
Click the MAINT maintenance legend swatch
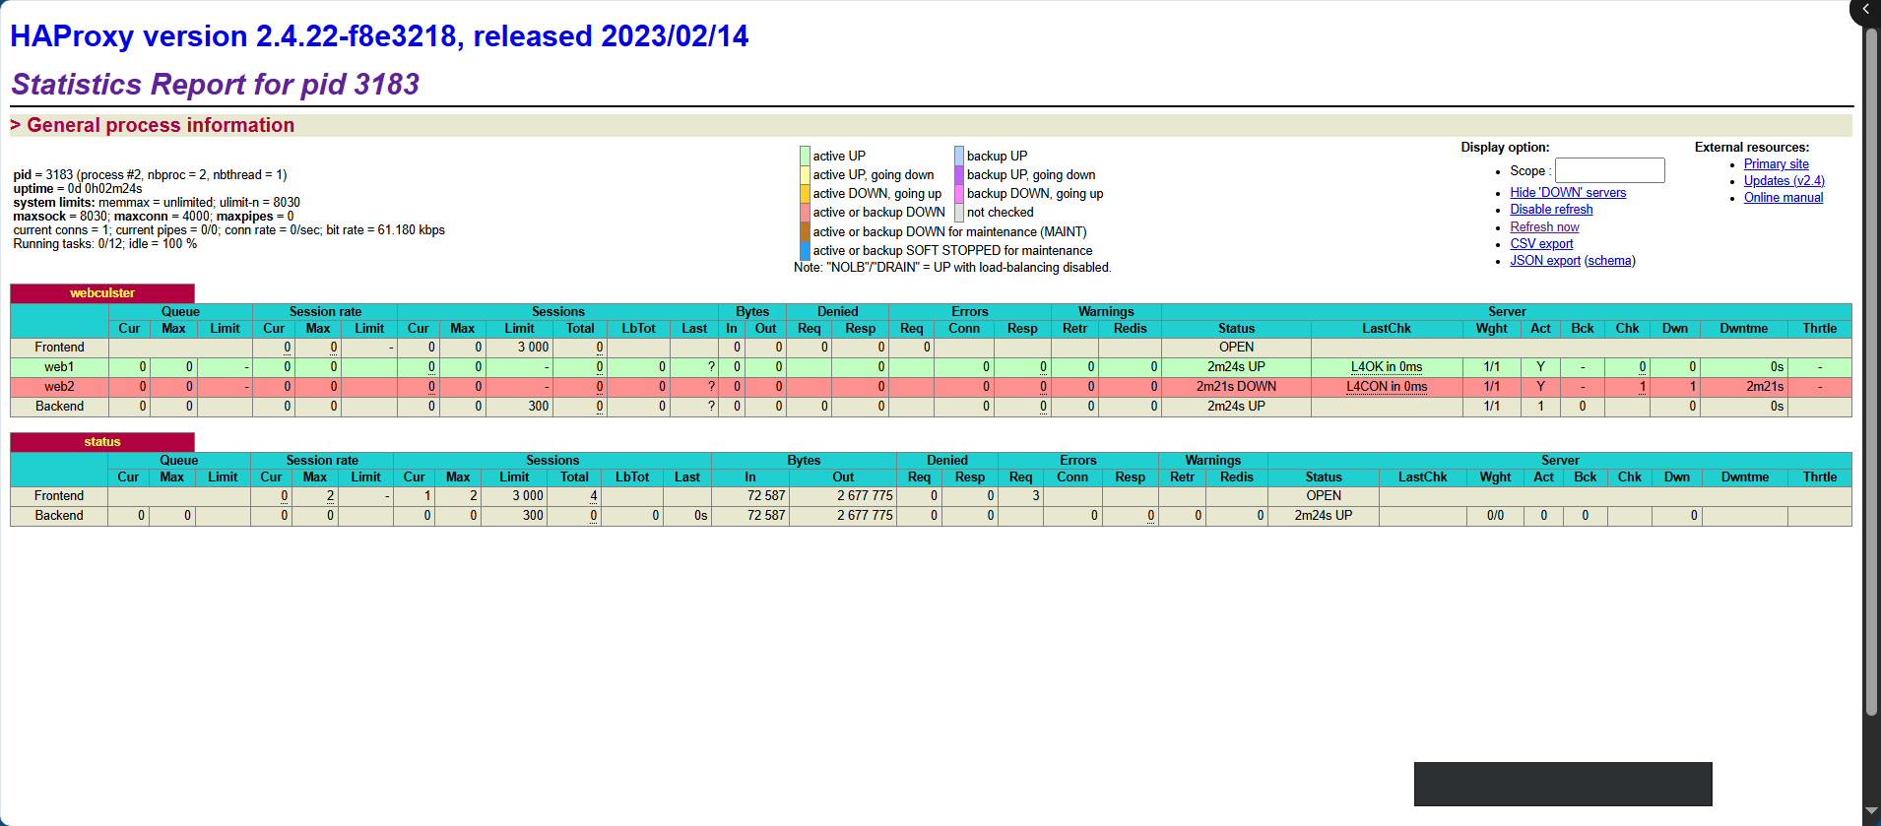tap(805, 232)
